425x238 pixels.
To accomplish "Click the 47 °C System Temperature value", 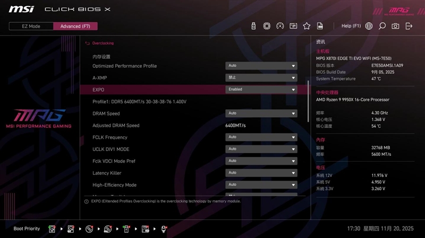I will (x=376, y=78).
